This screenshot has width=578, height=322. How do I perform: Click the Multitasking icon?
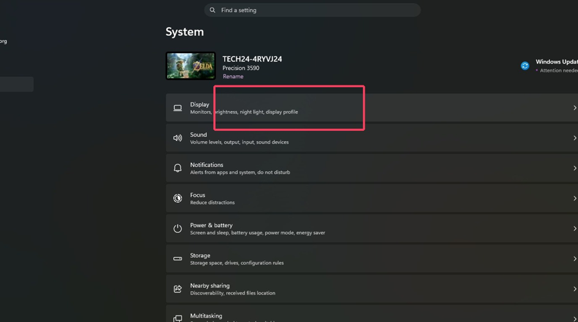tap(178, 318)
